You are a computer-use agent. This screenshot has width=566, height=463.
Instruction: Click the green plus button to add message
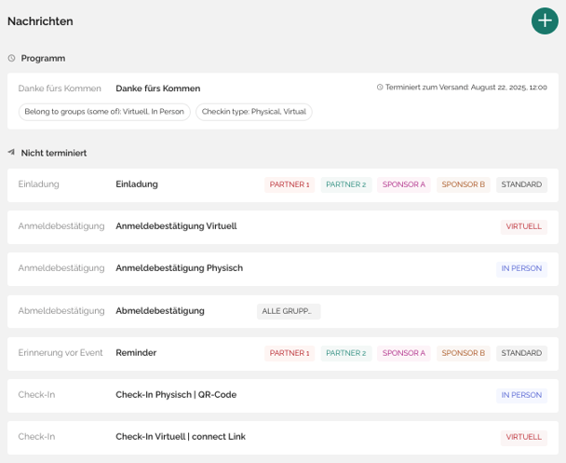pyautogui.click(x=545, y=20)
